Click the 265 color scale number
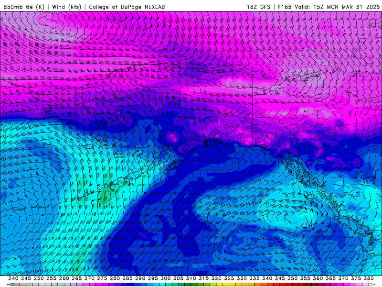The image size is (382, 287). (x=76, y=278)
